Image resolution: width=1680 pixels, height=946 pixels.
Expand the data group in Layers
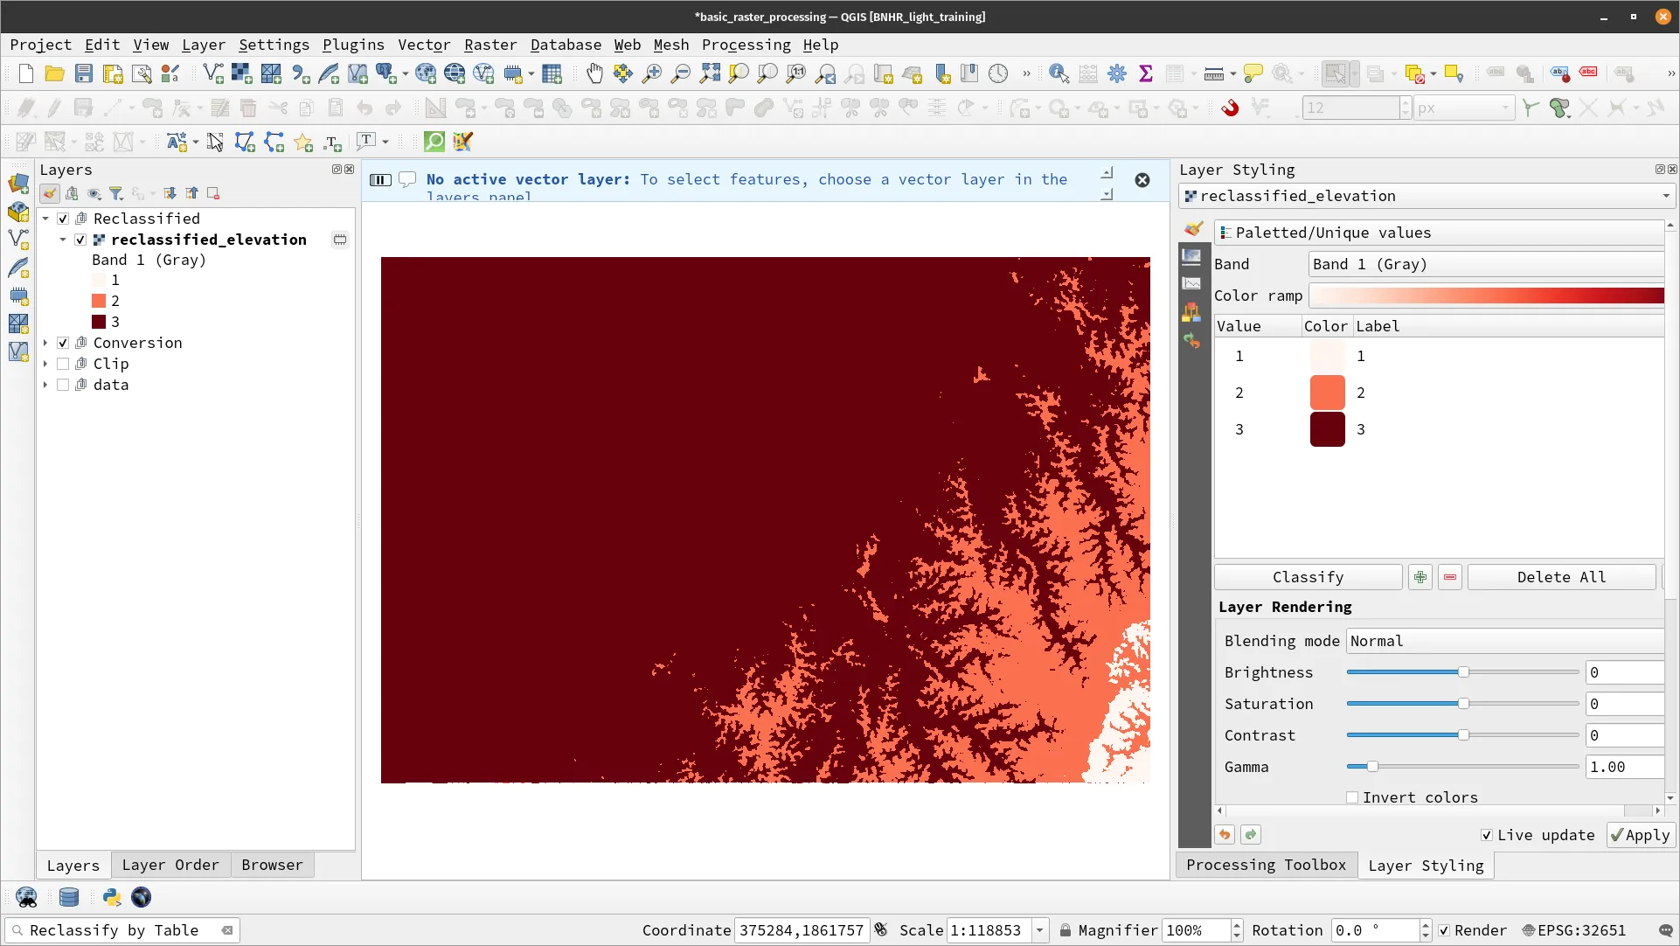pyautogui.click(x=45, y=385)
